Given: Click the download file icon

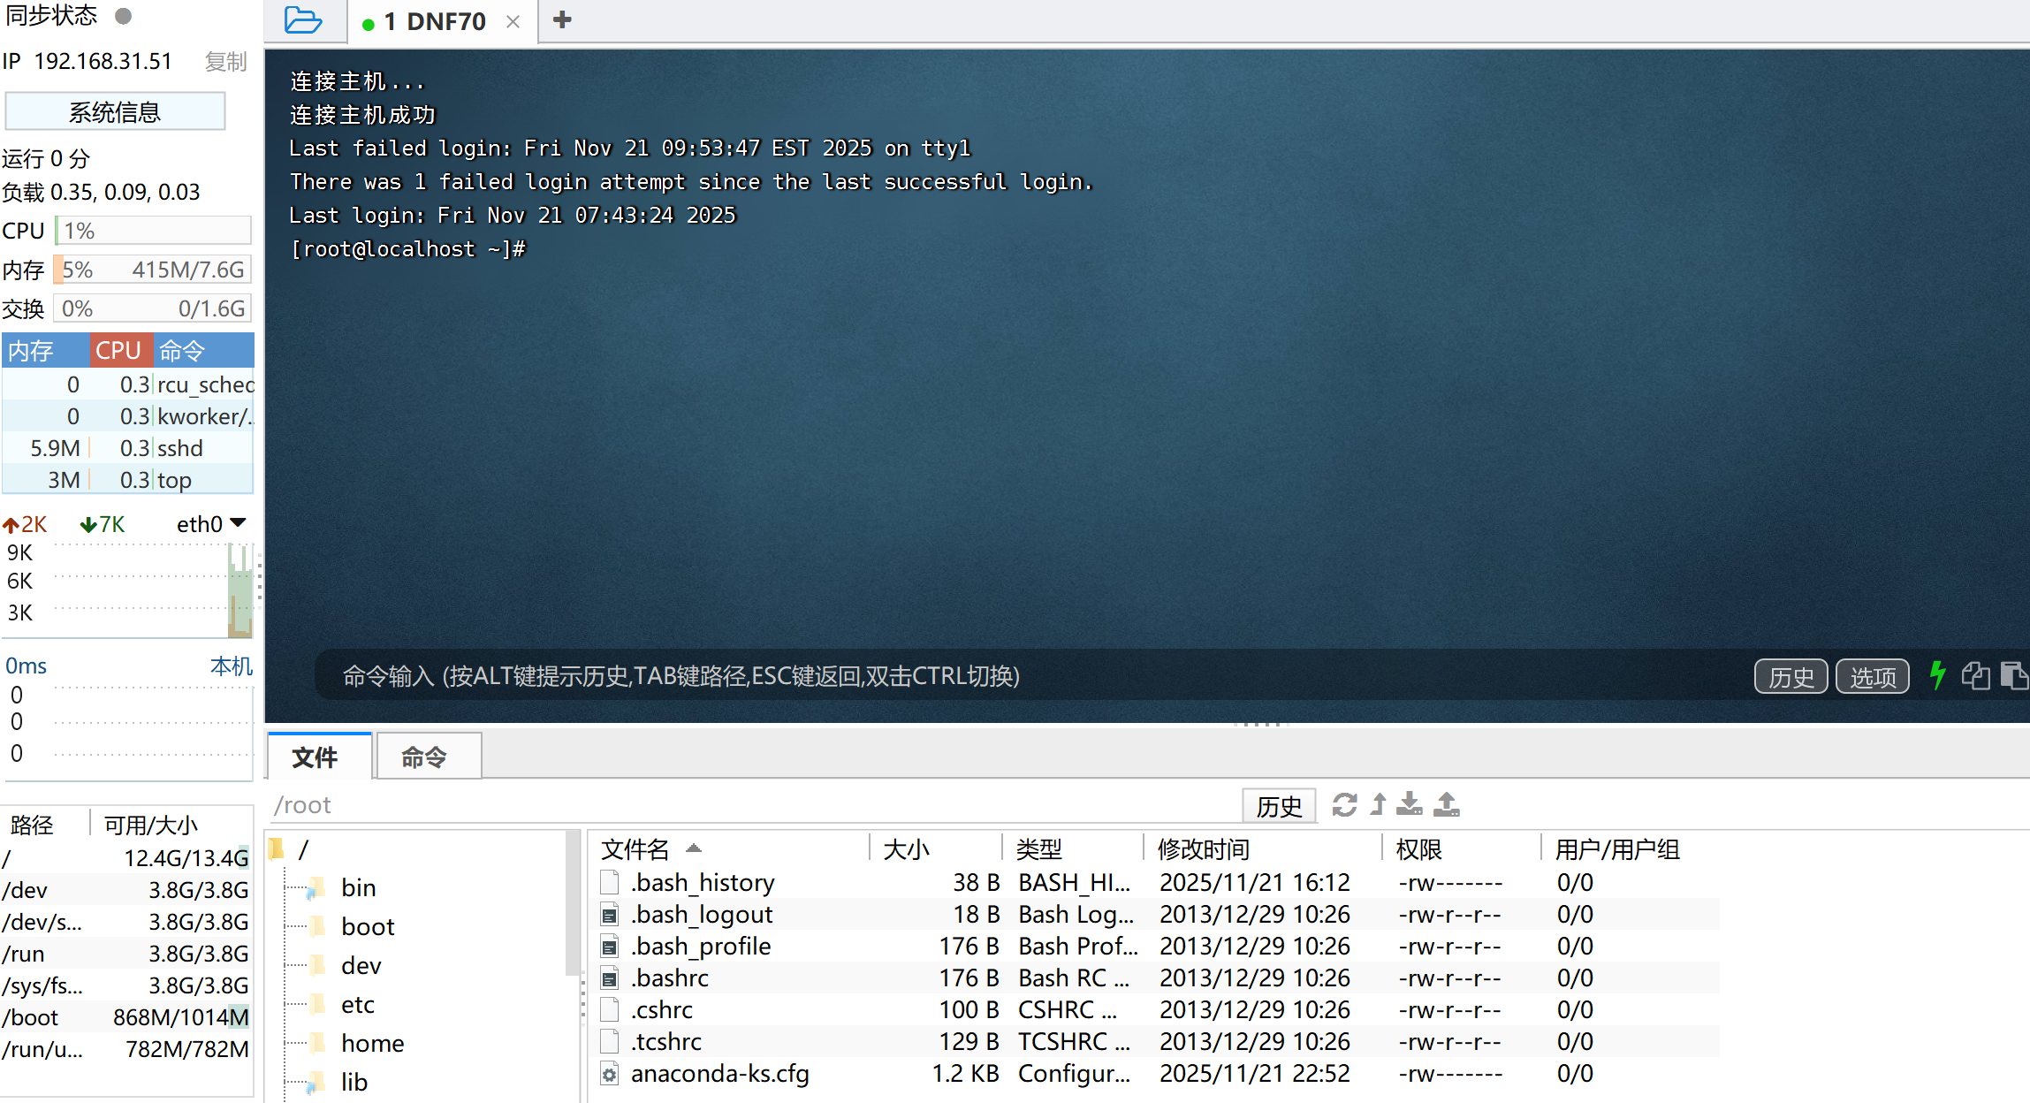Looking at the screenshot, I should [1410, 805].
